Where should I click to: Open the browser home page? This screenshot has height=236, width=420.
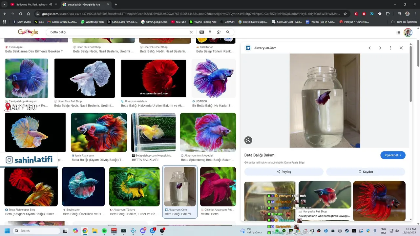click(29, 14)
